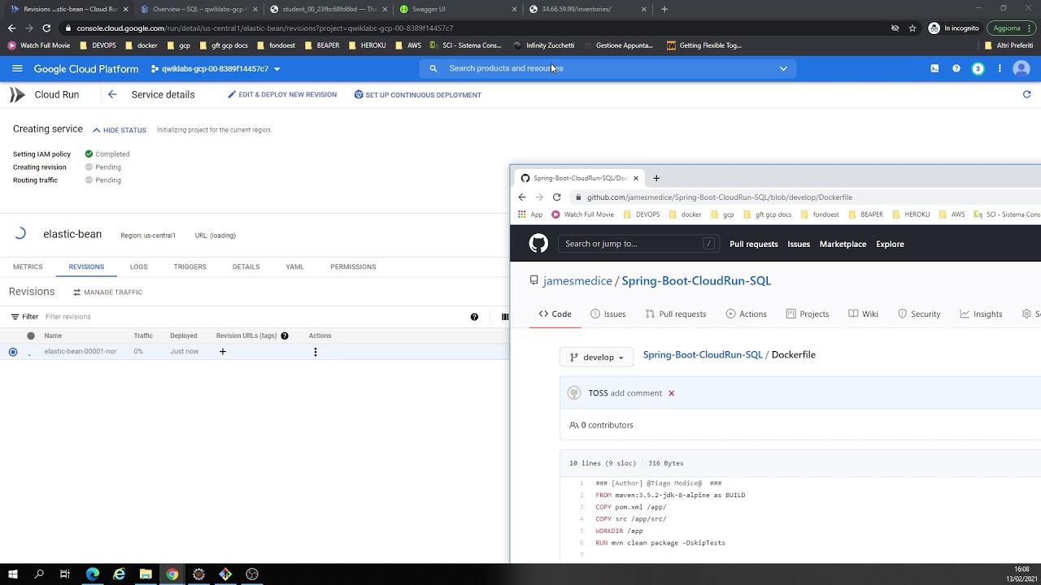
Task: Dismiss the TOSS add comment banner
Action: pyautogui.click(x=671, y=393)
